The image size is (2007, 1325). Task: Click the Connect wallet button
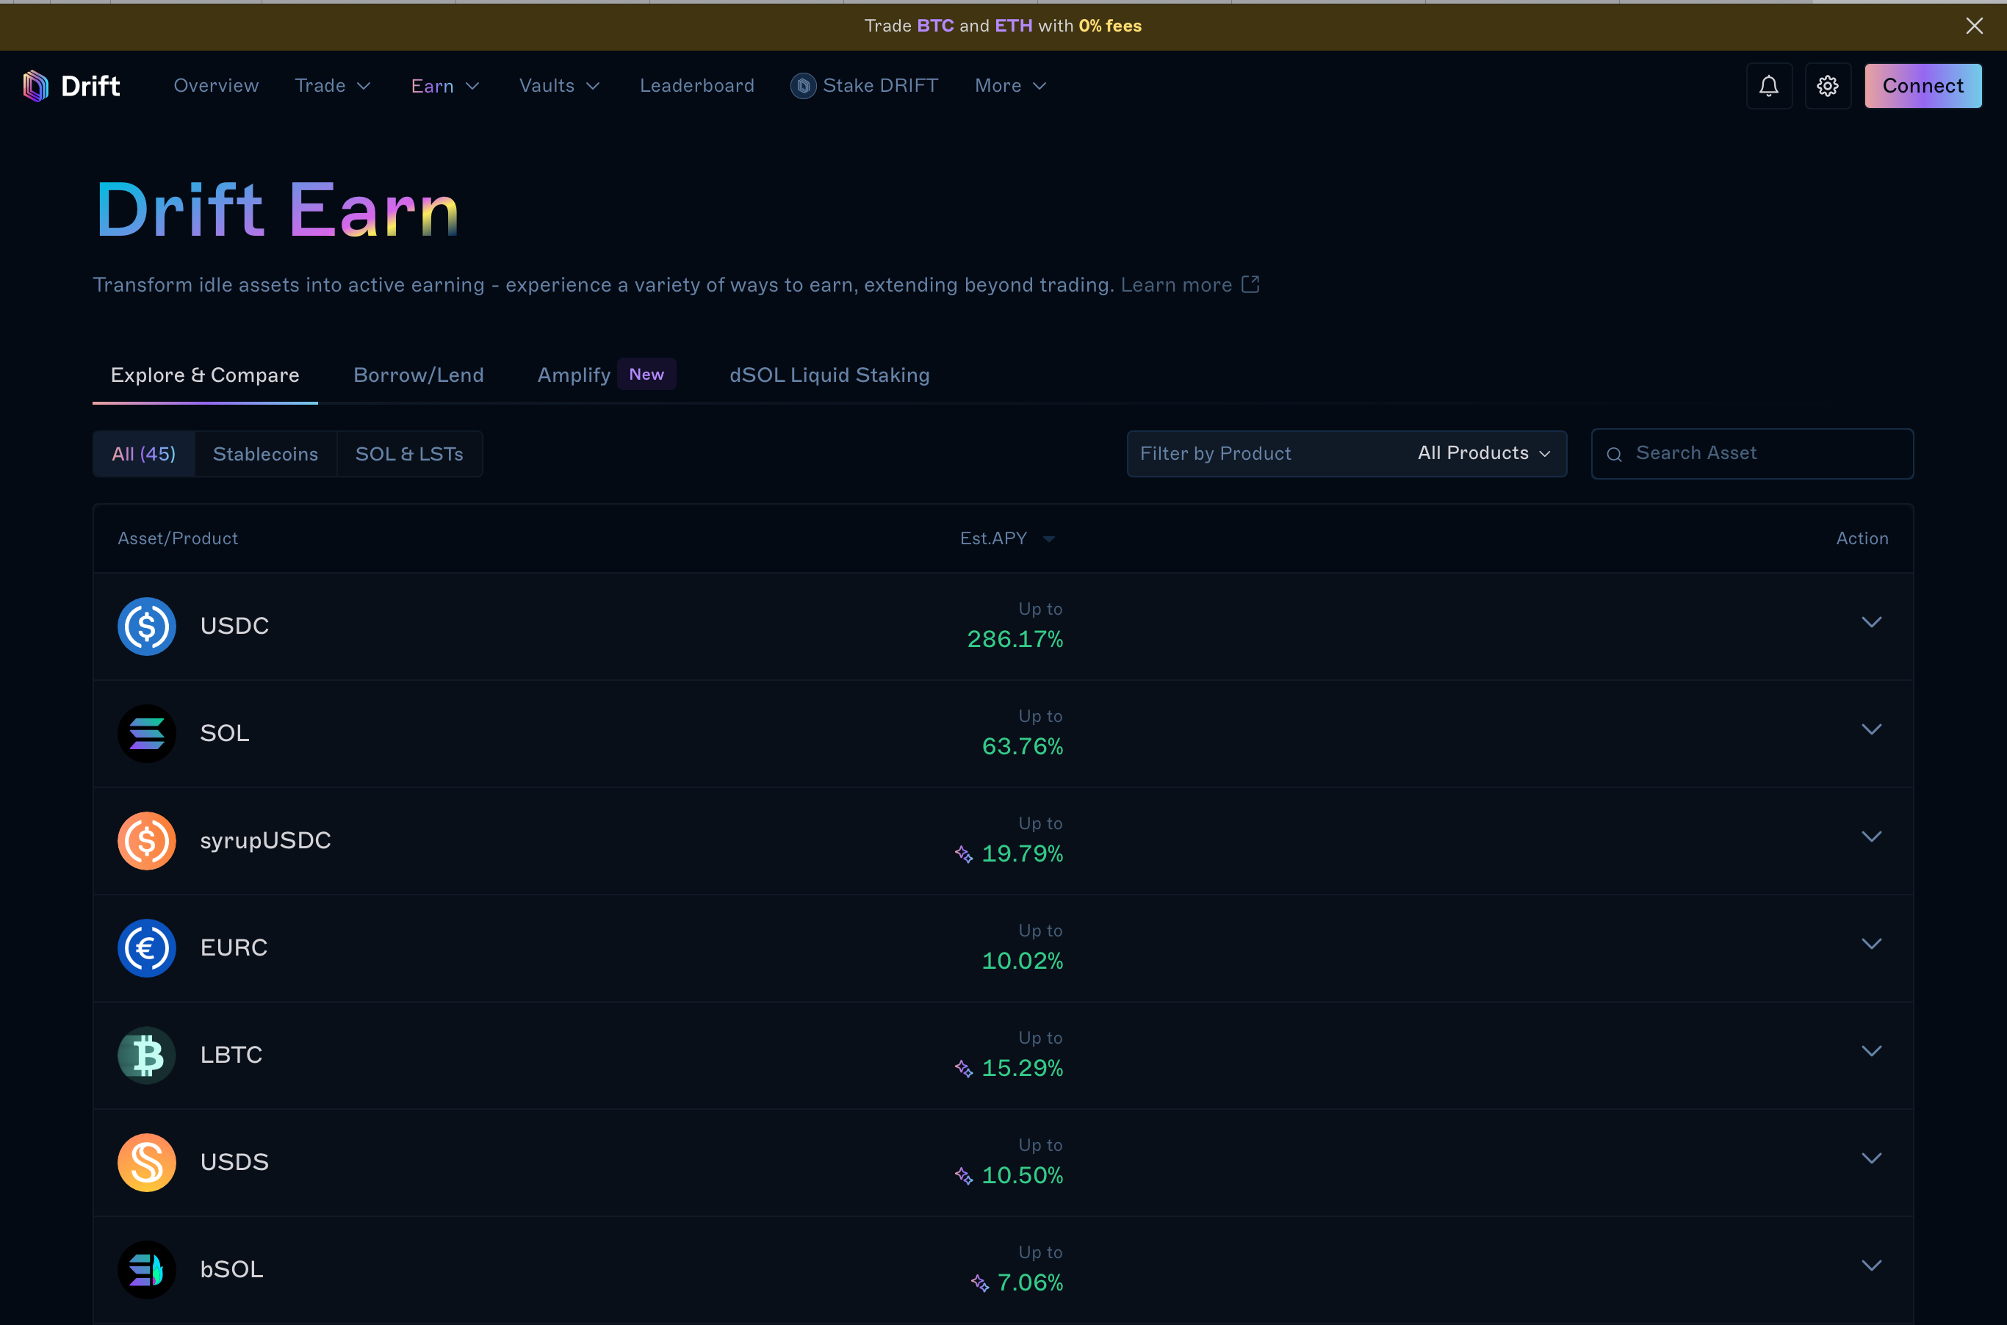[1923, 85]
